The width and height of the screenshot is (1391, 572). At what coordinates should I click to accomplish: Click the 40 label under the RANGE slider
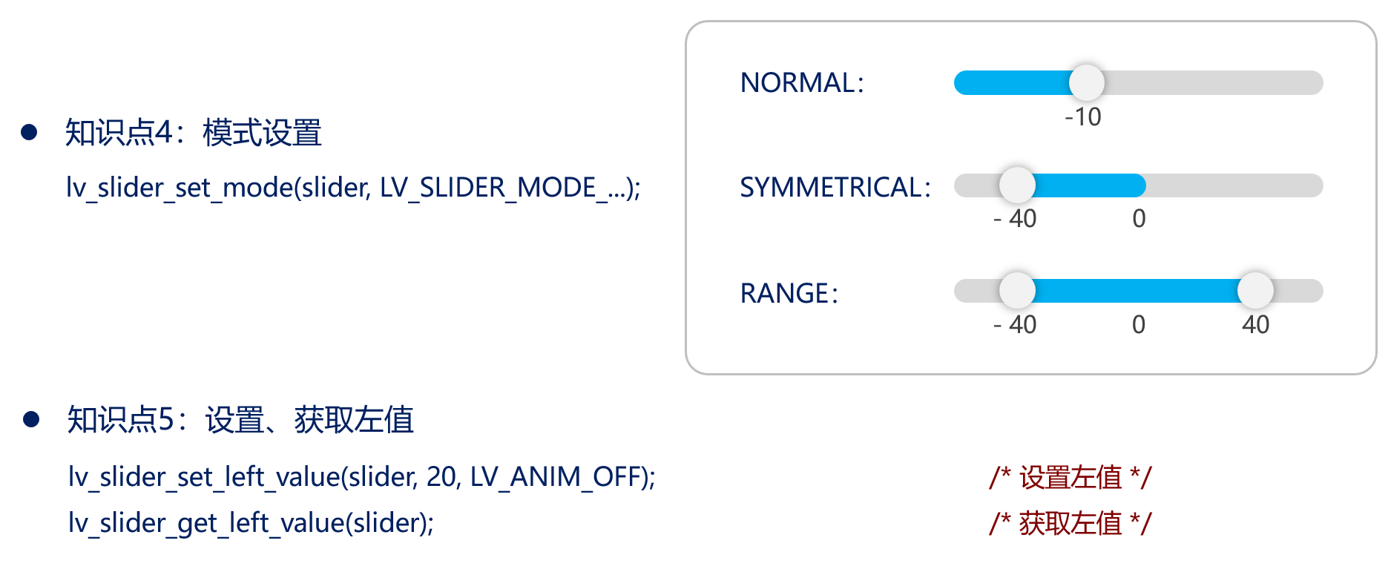(x=1255, y=325)
